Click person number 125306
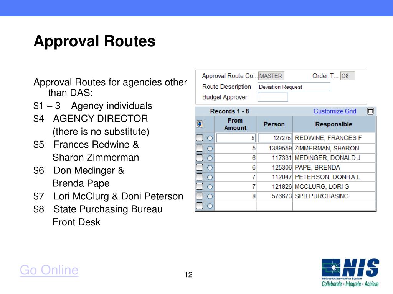This screenshot has width=393, height=294. coord(282,168)
